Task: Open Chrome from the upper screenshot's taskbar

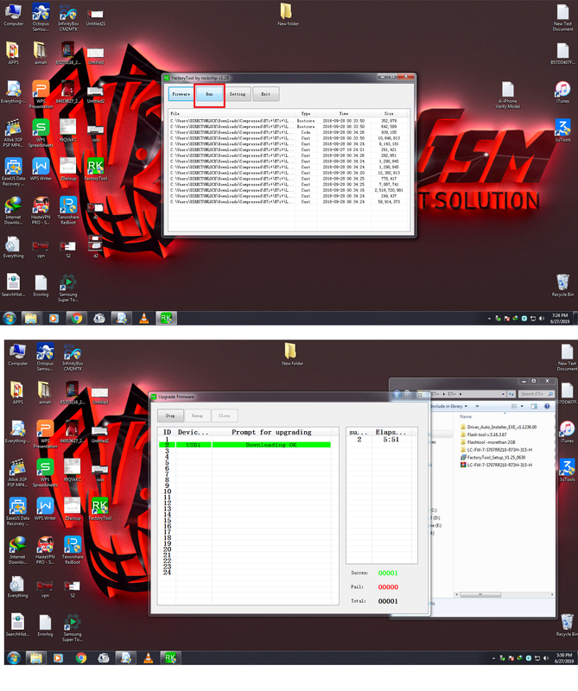Action: 77,318
